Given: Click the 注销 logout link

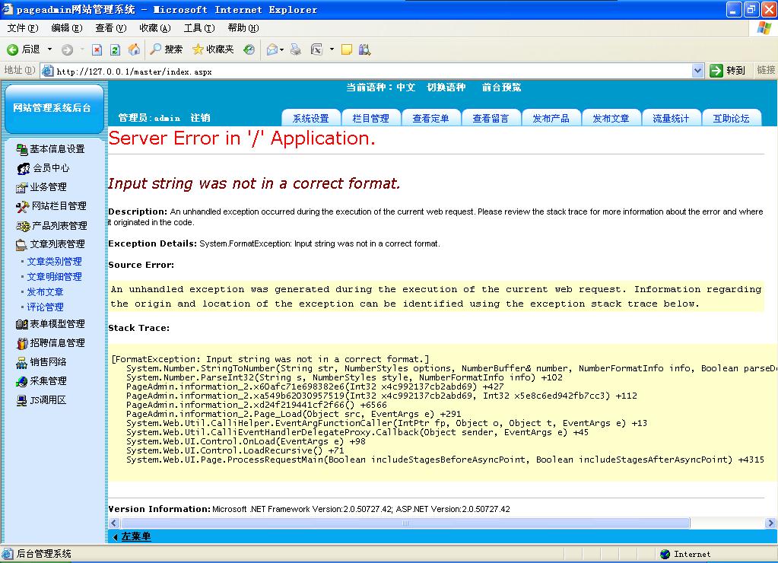Looking at the screenshot, I should pyautogui.click(x=200, y=118).
